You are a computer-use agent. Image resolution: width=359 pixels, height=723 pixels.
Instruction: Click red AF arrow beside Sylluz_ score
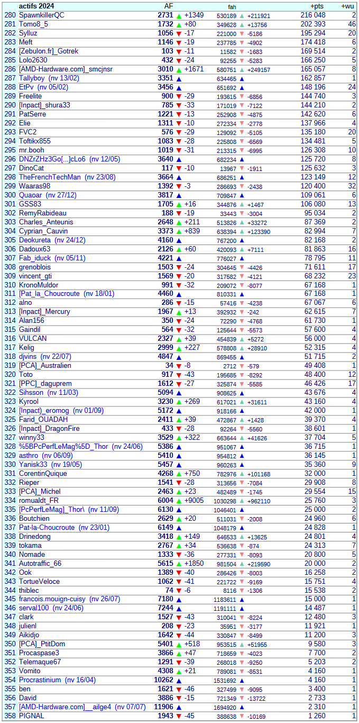coord(179,33)
